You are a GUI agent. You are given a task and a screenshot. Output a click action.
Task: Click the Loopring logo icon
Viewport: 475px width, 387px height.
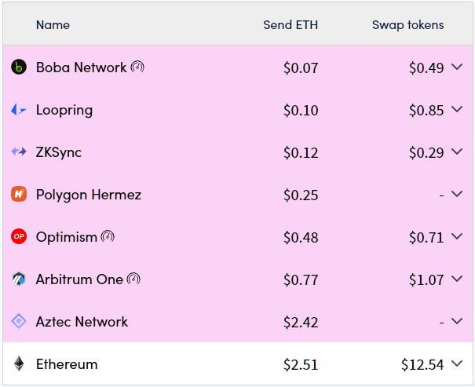click(19, 110)
